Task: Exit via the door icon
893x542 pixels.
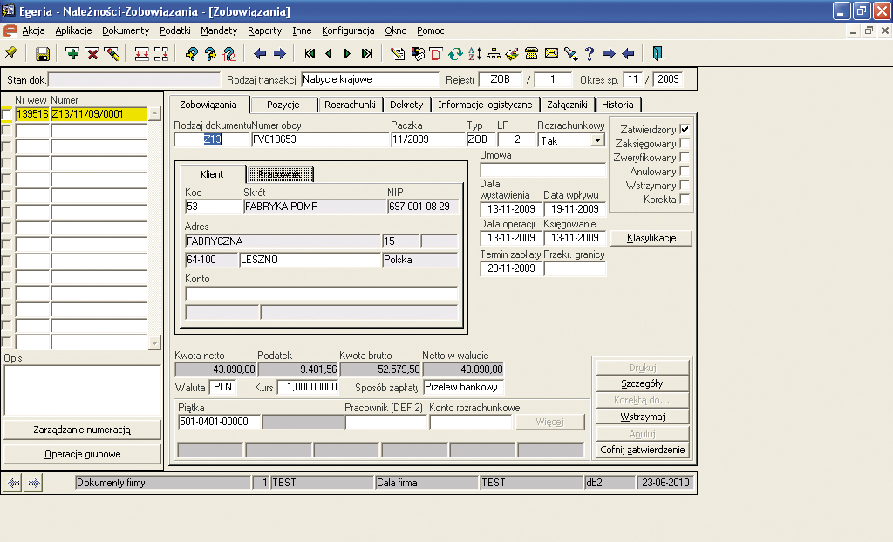Action: [x=658, y=53]
